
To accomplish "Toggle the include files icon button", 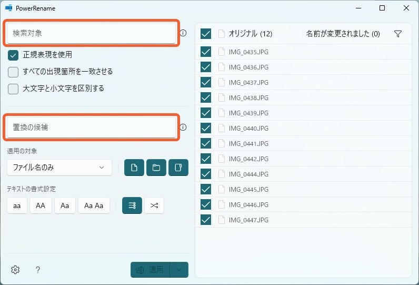I will point(134,168).
